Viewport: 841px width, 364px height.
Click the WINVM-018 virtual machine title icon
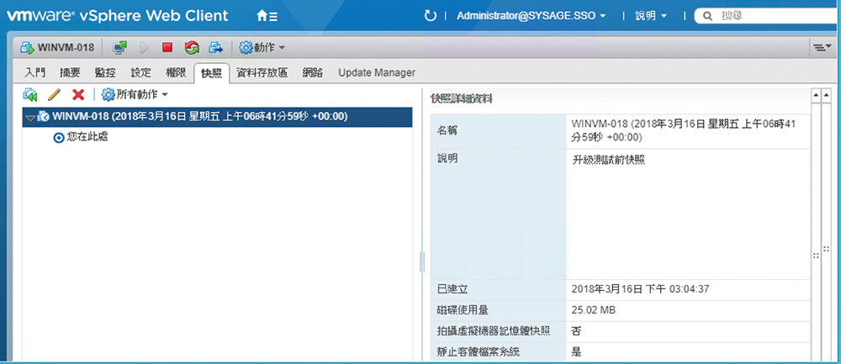coord(28,48)
